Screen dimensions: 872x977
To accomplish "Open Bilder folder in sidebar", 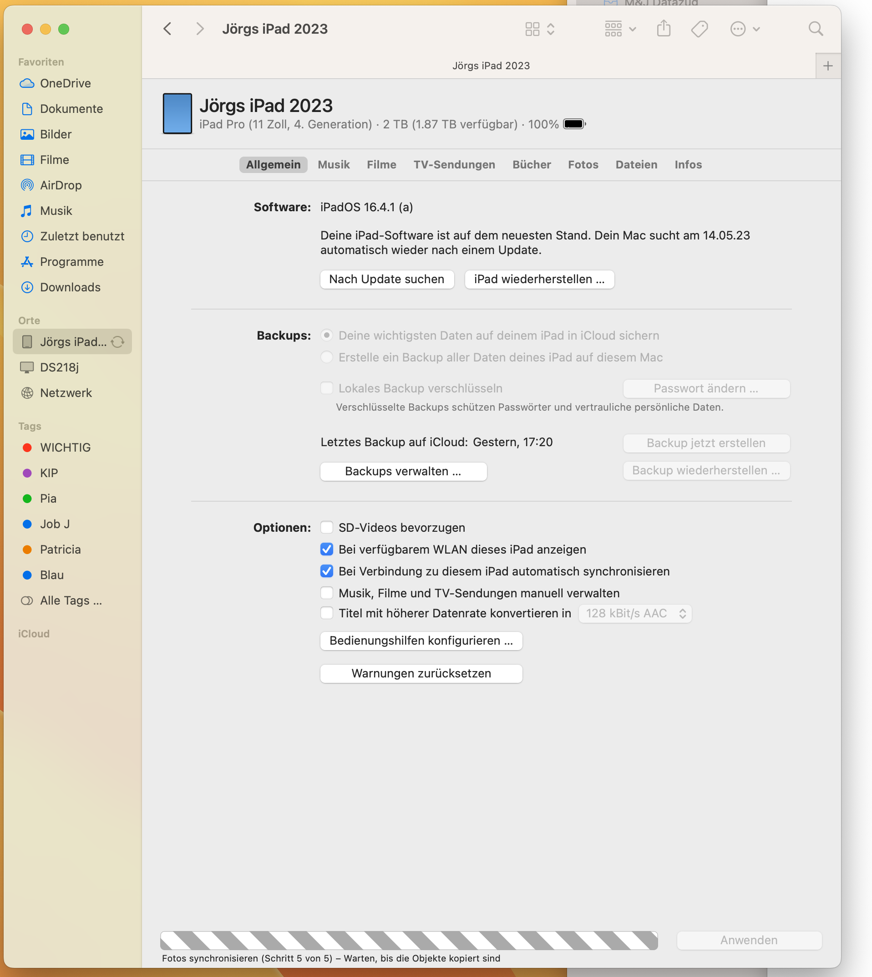I will (72, 134).
